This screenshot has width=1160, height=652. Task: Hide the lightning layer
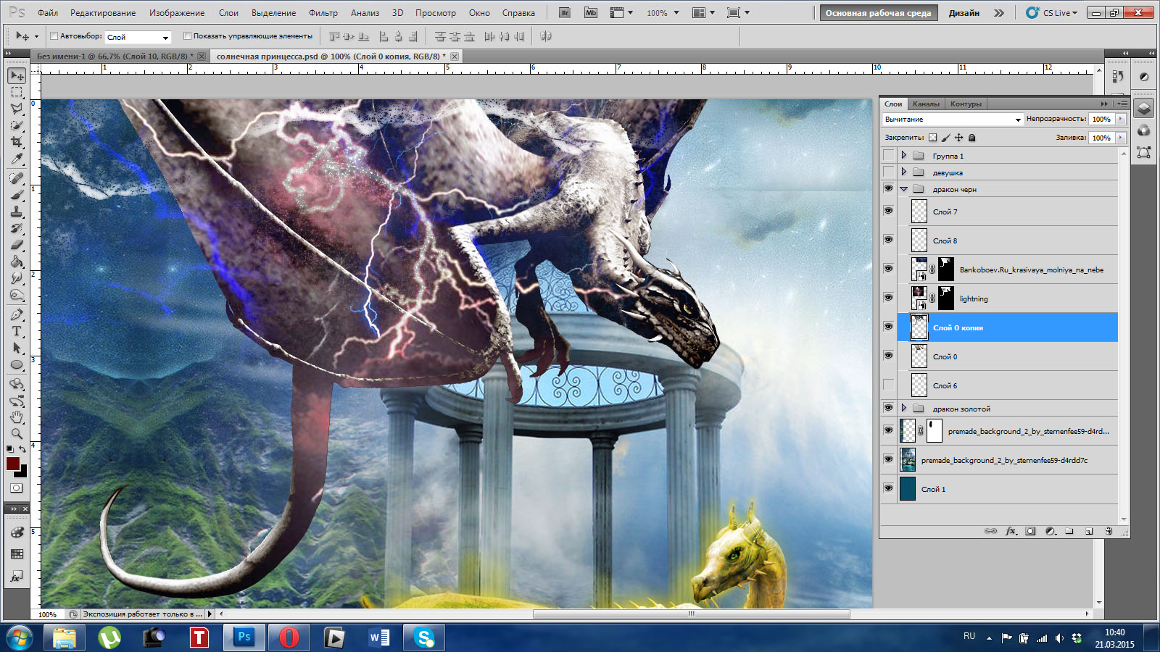[x=888, y=298]
